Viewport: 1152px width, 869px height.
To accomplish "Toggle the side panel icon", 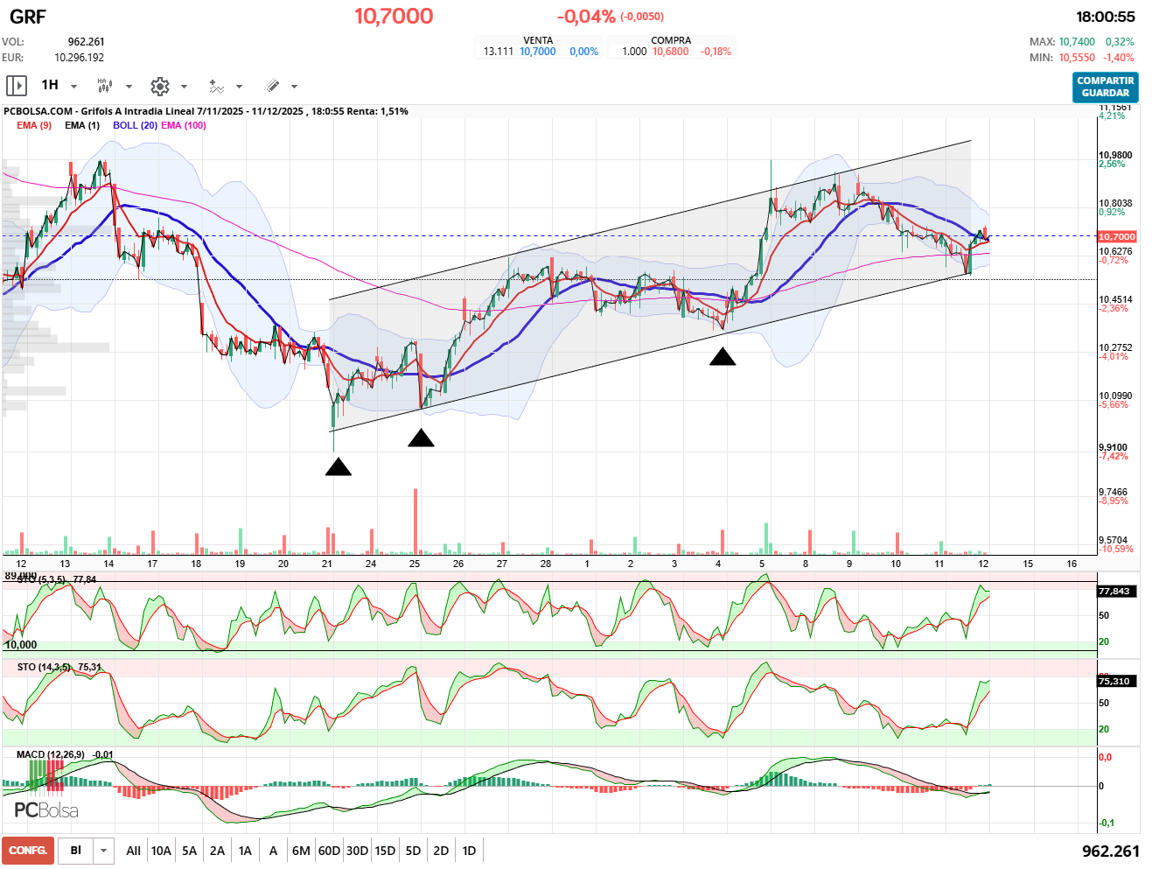I will 16,86.
